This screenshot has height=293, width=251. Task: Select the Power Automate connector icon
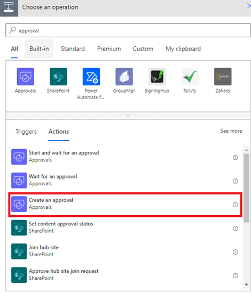[x=91, y=77]
